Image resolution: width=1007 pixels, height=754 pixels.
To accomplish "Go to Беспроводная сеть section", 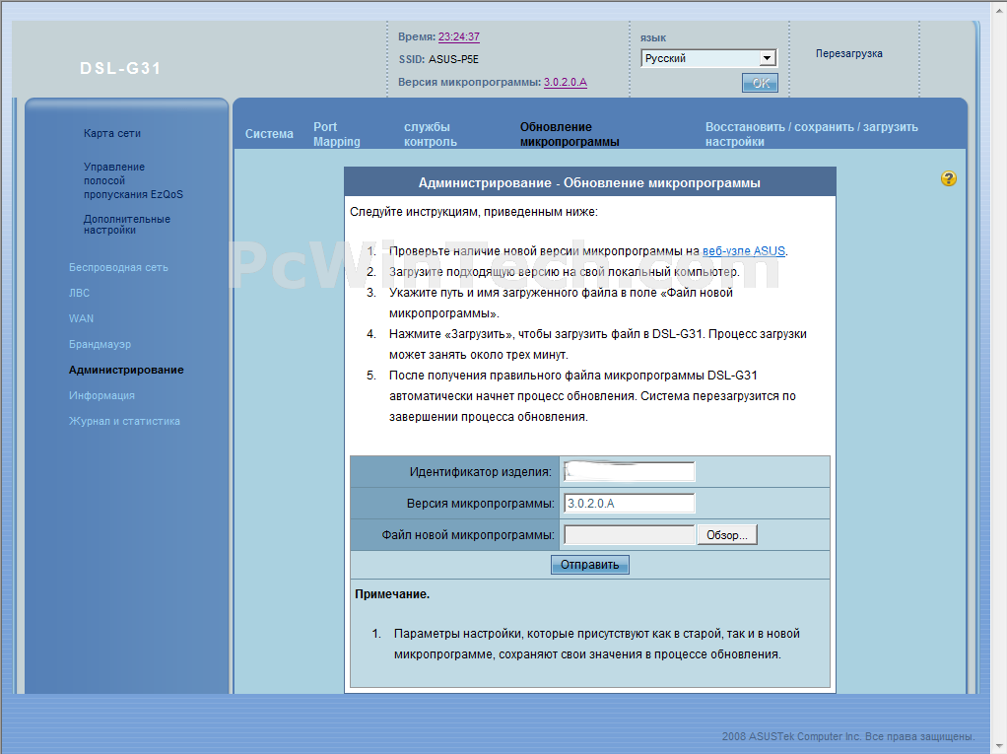I will coord(118,267).
